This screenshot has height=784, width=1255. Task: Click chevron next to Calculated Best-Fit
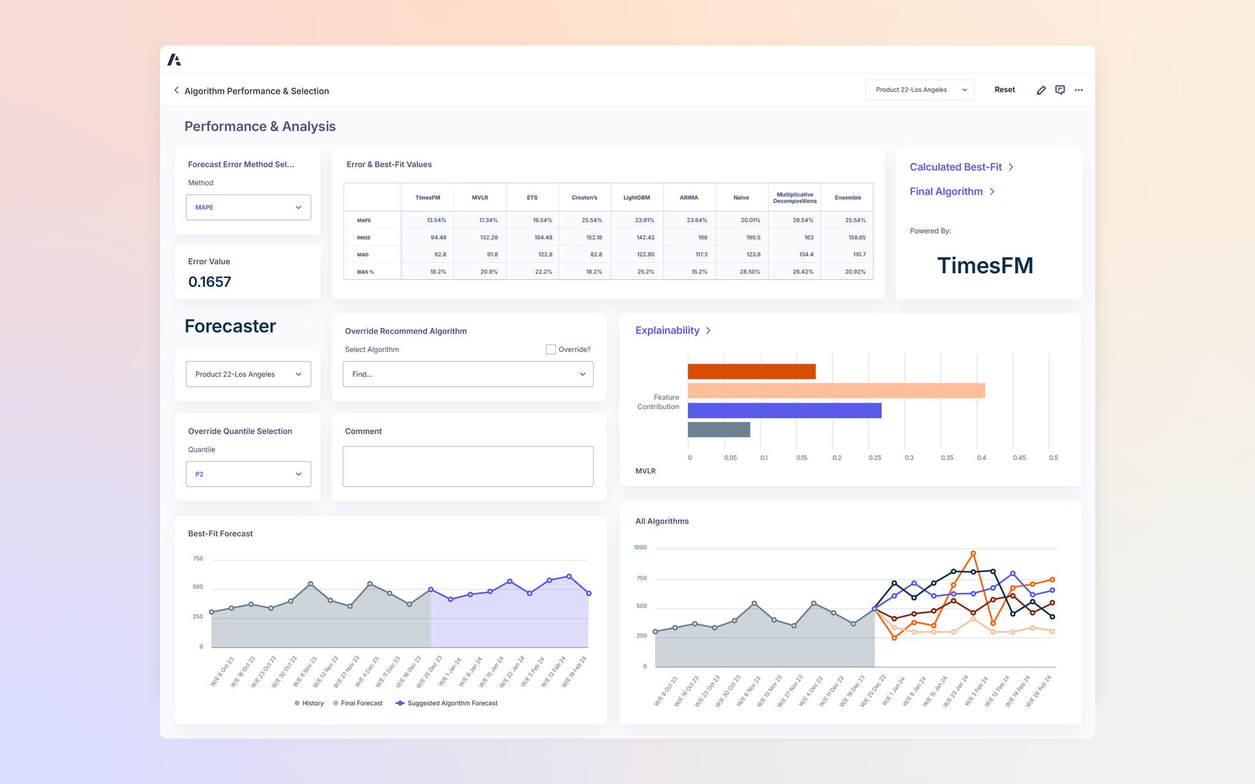click(1011, 167)
